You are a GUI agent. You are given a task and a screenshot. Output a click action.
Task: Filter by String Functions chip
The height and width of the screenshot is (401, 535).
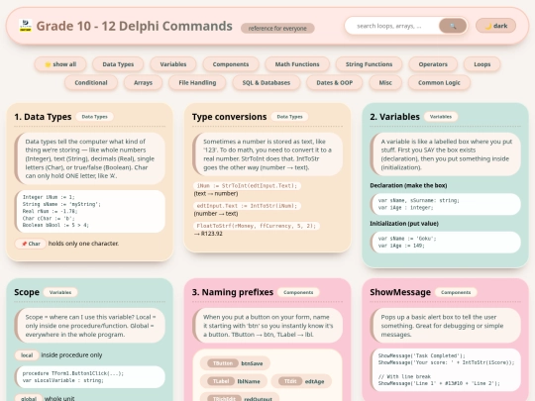point(369,64)
